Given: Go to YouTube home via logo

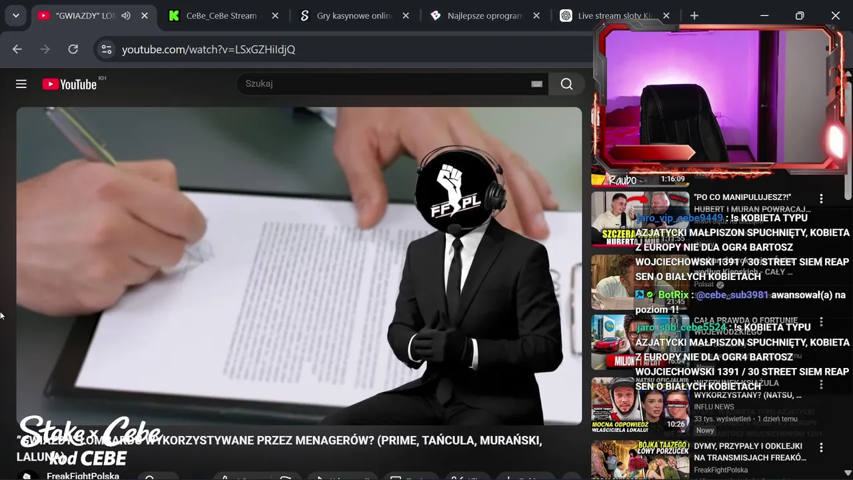Looking at the screenshot, I should coord(69,84).
